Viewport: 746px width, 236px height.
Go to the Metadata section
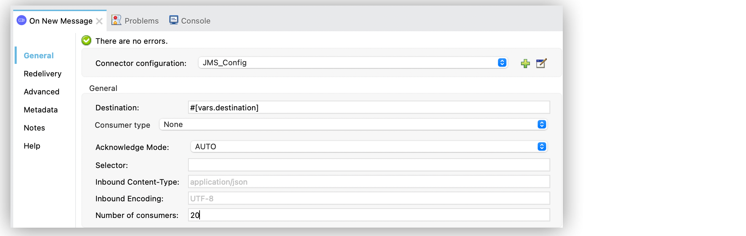click(41, 110)
